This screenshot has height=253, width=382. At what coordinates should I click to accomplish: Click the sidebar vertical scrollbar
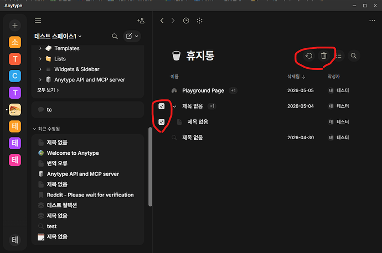151,167
